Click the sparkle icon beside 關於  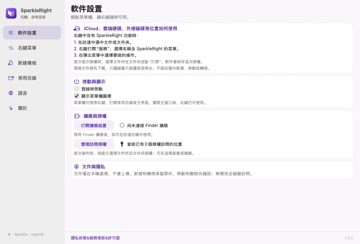[11, 108]
